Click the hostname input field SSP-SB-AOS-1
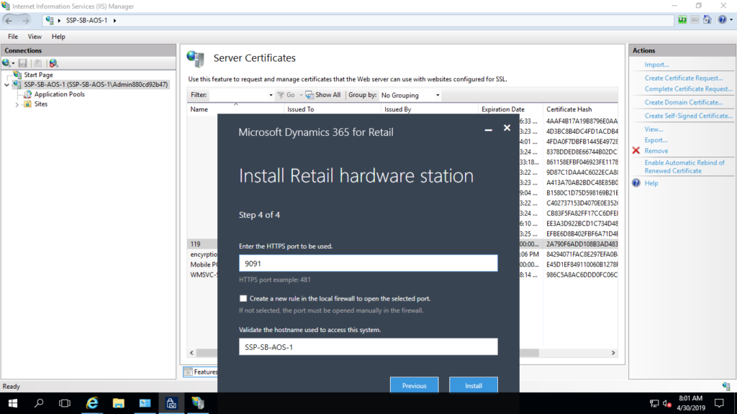 pyautogui.click(x=368, y=347)
